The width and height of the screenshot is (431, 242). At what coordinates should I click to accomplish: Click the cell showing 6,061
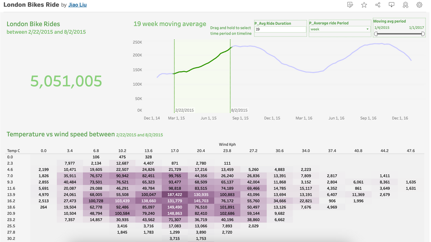(x=358, y=182)
